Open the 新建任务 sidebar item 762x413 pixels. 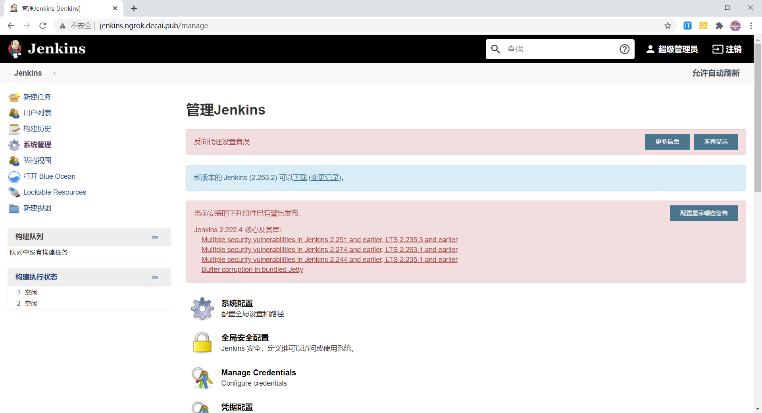[x=37, y=97]
